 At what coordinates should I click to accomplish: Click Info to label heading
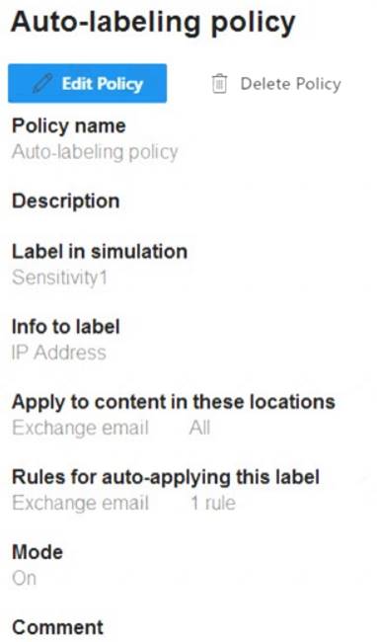point(66,327)
